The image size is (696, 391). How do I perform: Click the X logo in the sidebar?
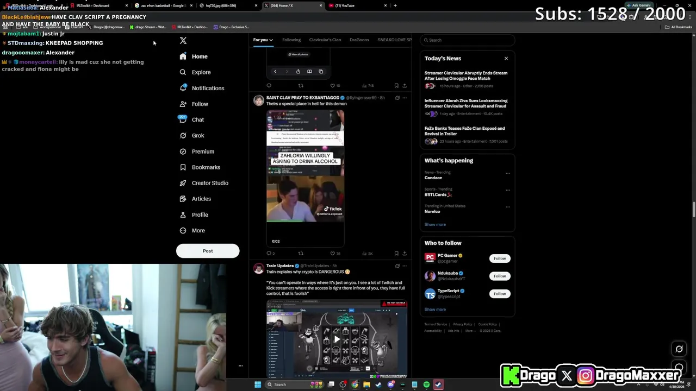tap(183, 41)
